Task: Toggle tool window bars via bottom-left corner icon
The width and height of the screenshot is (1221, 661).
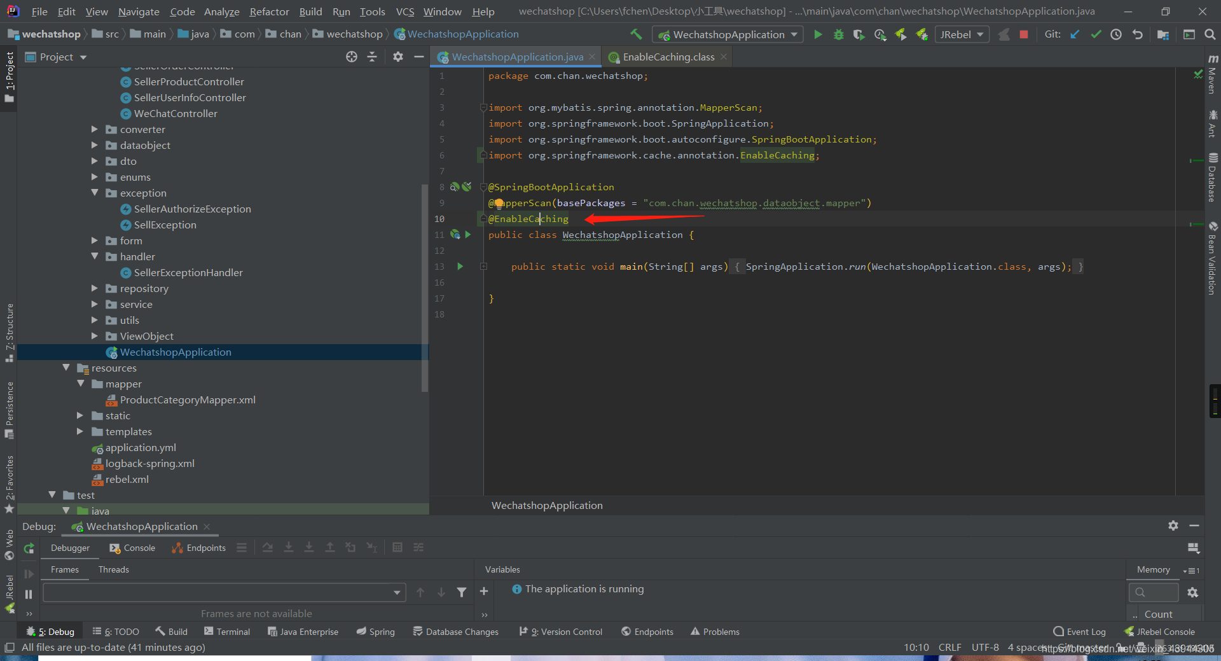Action: coord(9,648)
